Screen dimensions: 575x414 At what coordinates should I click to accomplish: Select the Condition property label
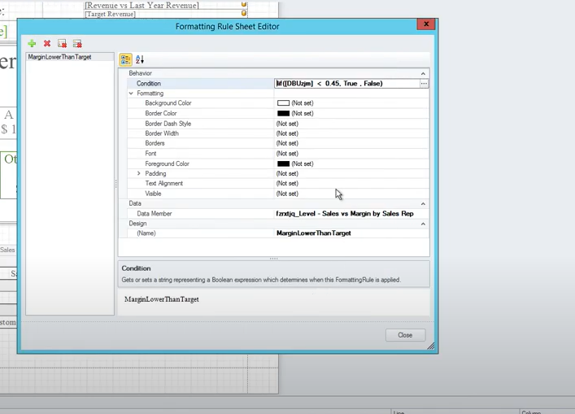[x=149, y=84]
